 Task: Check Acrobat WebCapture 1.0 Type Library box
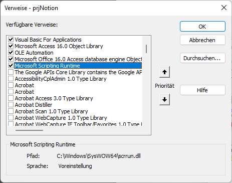point(11,118)
